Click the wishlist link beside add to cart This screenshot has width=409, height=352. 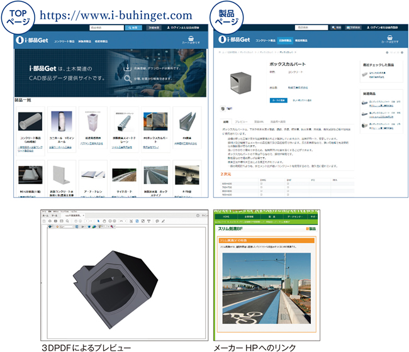tap(302, 101)
